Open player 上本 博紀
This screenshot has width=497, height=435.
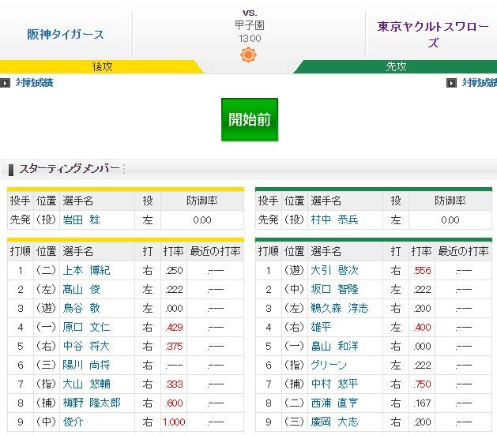coord(86,270)
